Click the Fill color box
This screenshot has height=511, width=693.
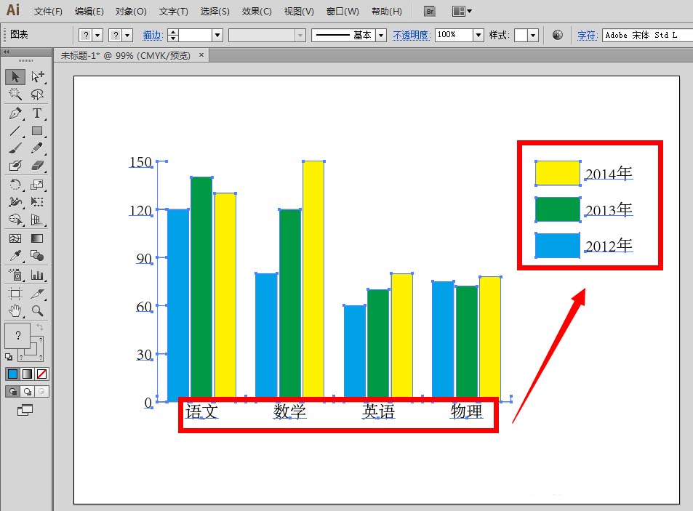click(17, 336)
